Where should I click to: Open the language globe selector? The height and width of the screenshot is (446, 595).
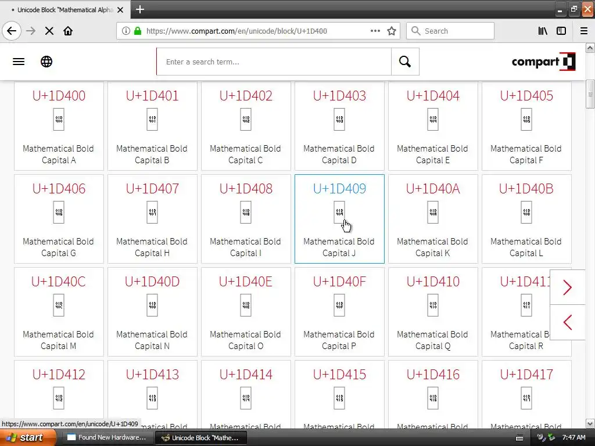(46, 62)
